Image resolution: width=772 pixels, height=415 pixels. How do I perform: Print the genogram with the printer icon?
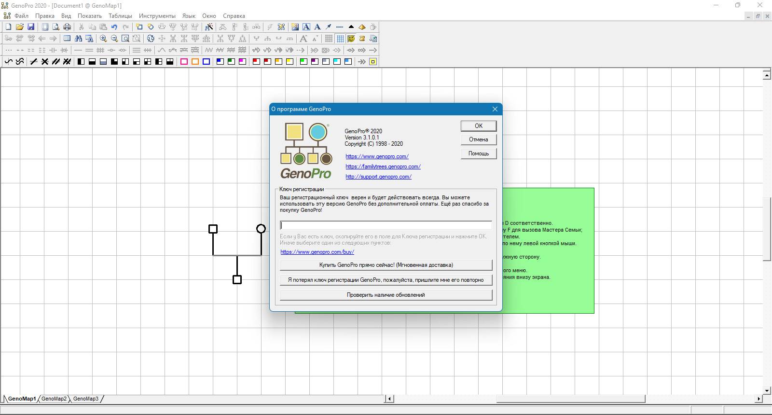click(67, 27)
